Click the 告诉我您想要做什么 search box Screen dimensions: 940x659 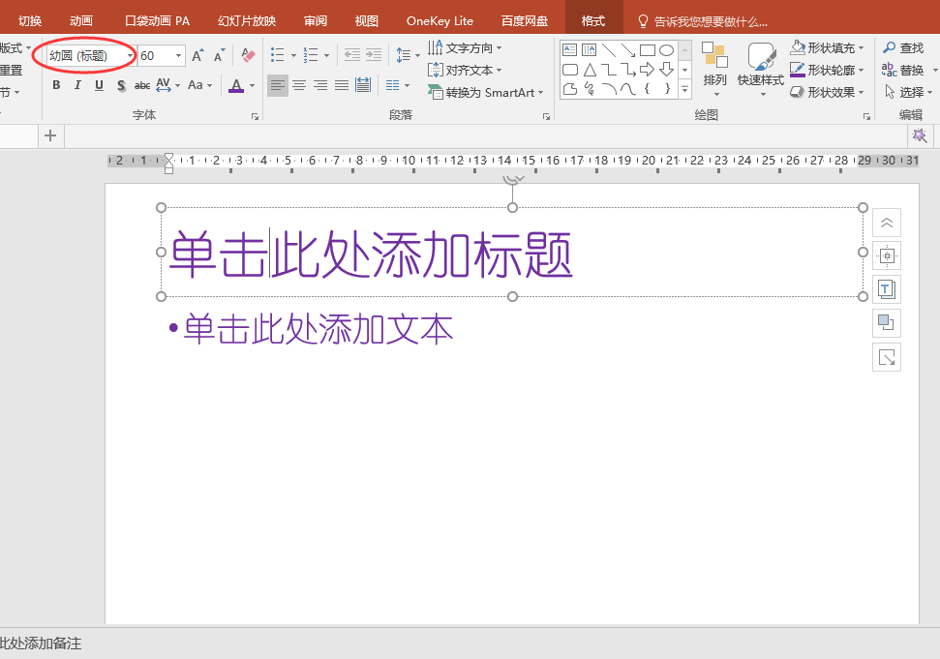703,21
